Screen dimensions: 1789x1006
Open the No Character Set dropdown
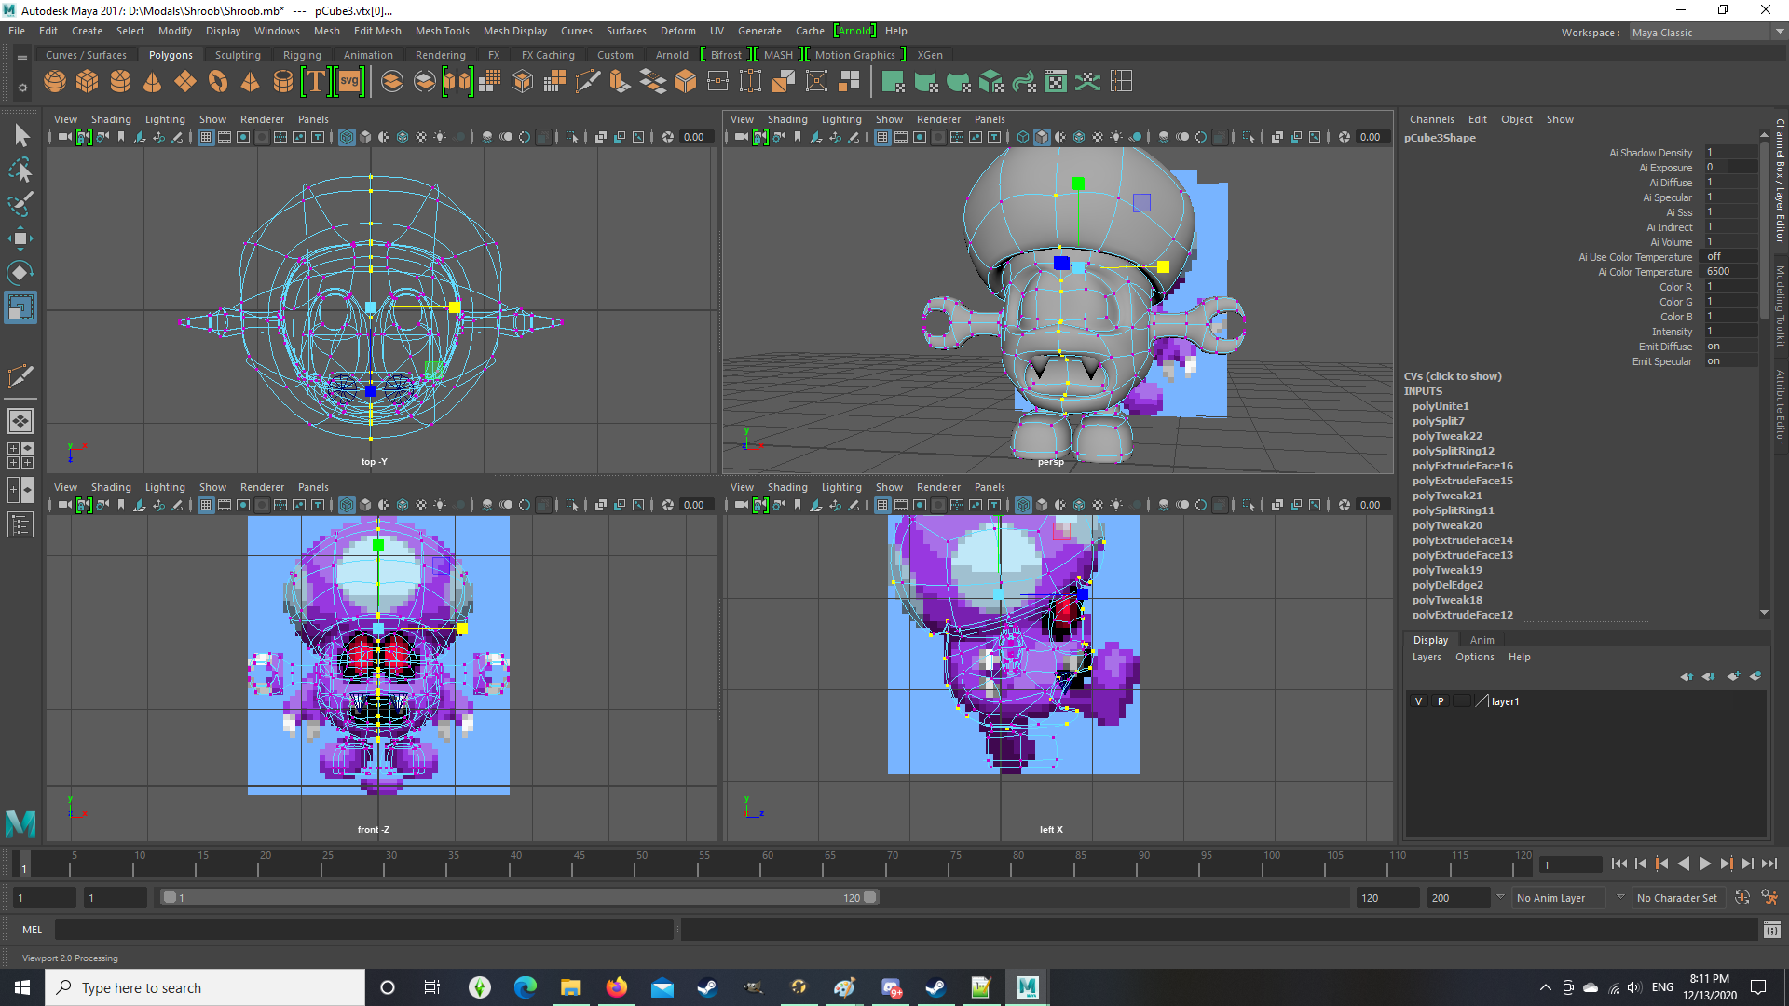point(1677,898)
